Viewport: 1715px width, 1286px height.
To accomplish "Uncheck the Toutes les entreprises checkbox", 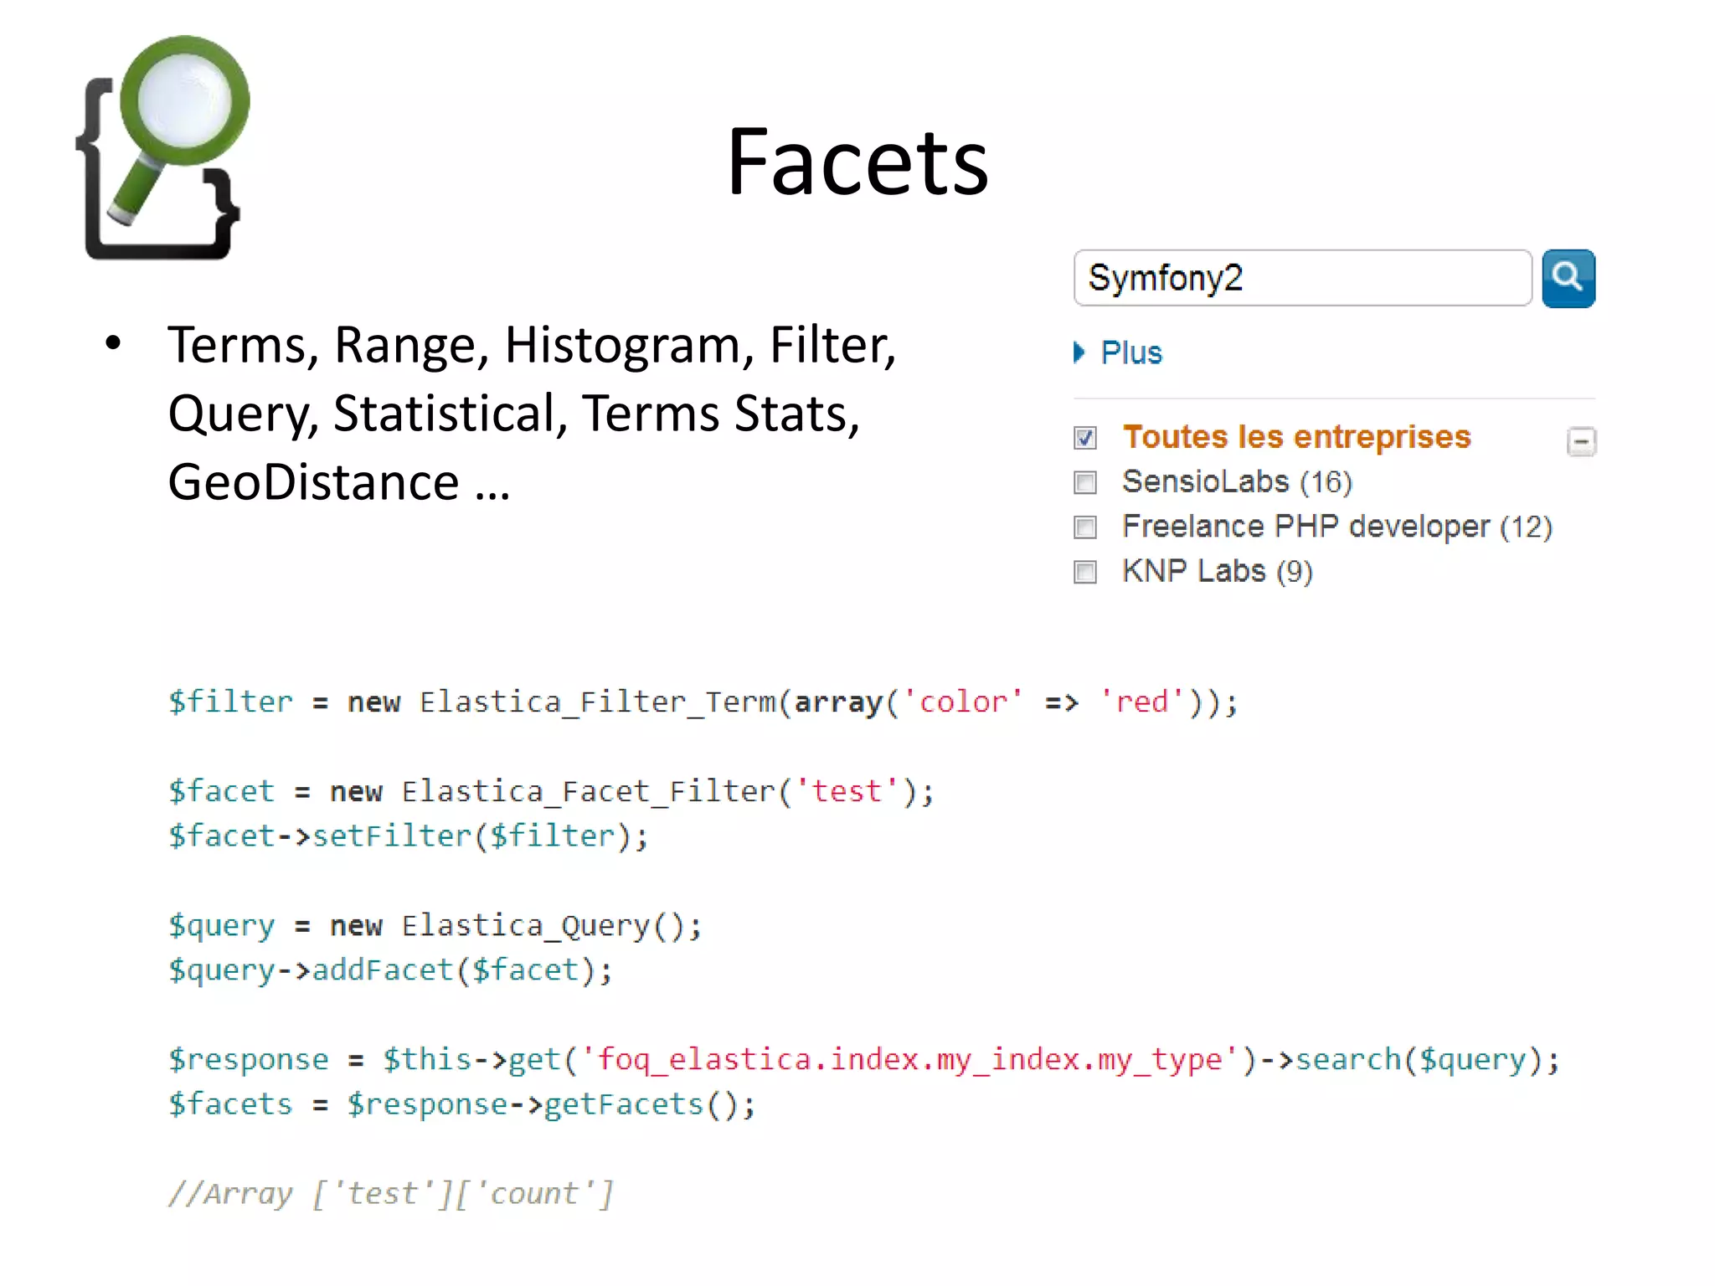I will [1085, 437].
